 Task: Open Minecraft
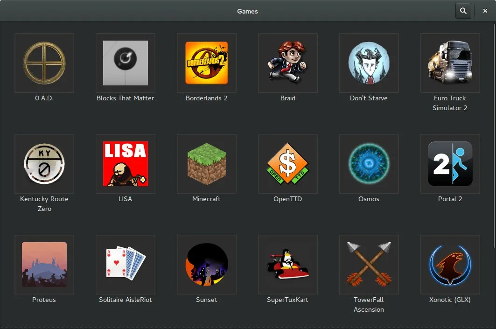[206, 164]
